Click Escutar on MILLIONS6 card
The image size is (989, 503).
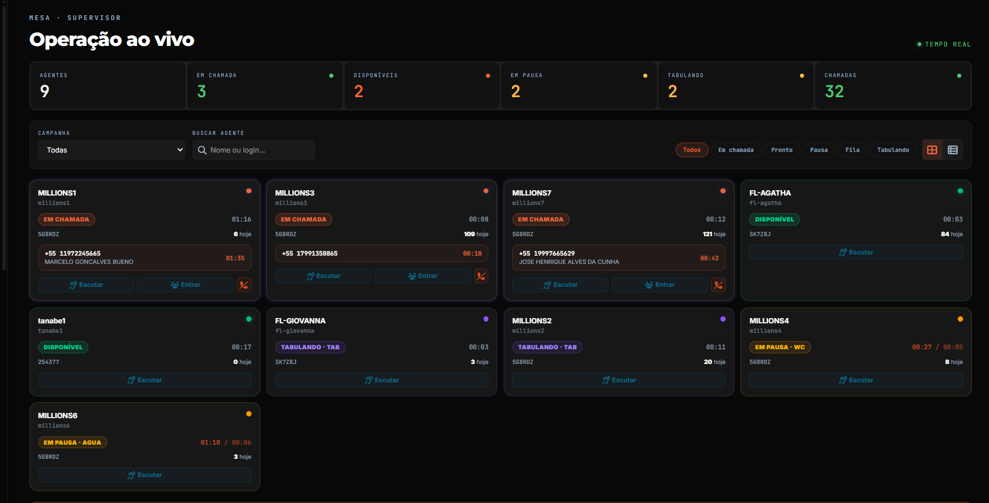tap(145, 475)
